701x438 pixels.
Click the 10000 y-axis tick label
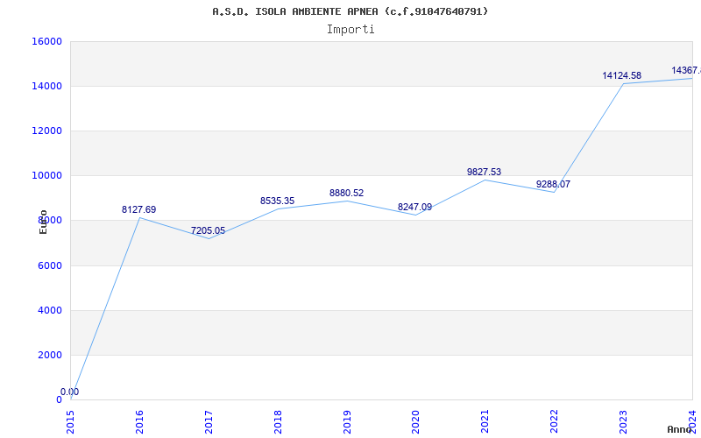coord(46,176)
